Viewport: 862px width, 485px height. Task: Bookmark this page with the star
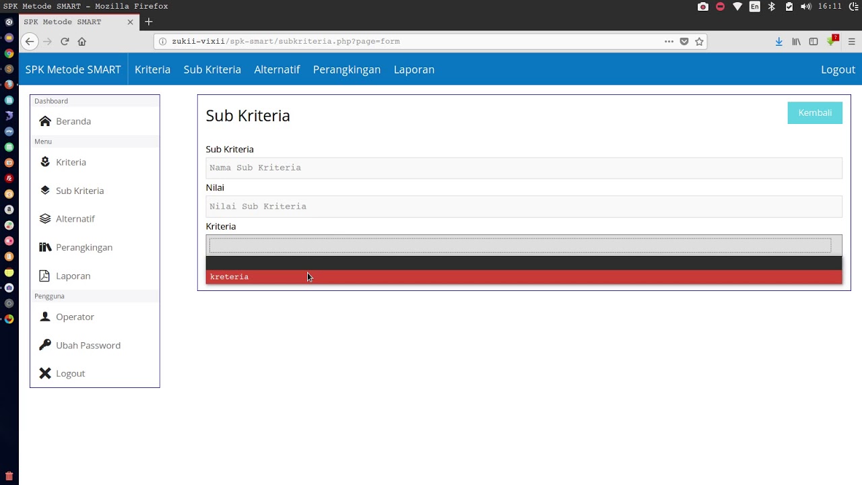point(699,41)
